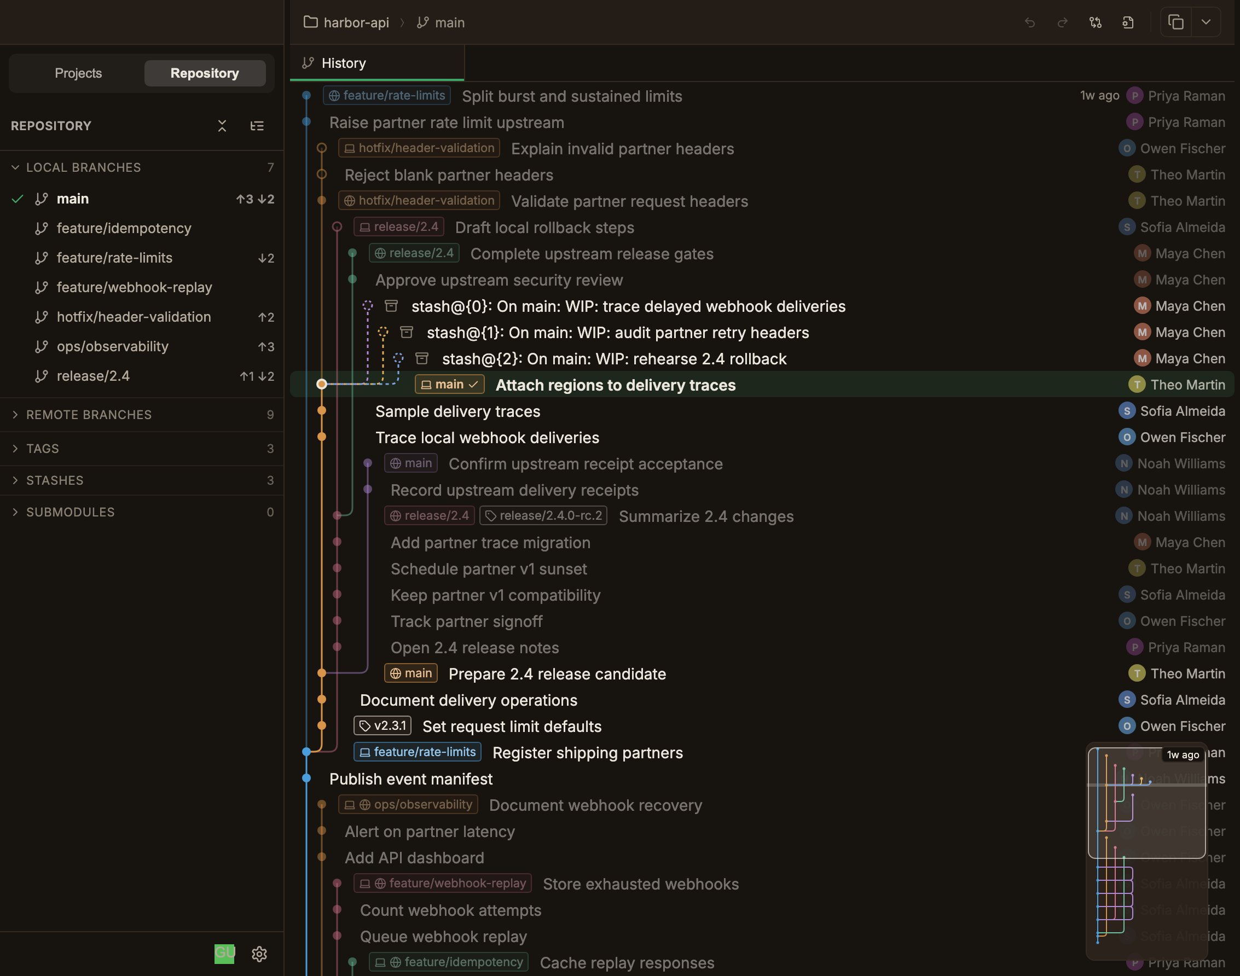Click remote main label on Confirm upstream commit

point(411,463)
